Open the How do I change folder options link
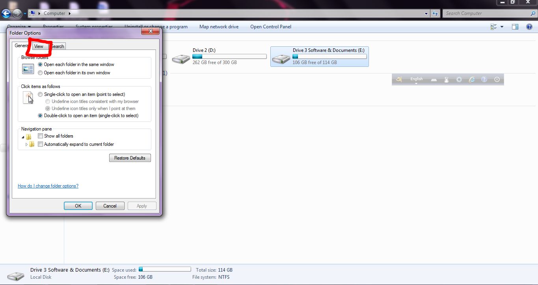The image size is (538, 285). coord(48,186)
